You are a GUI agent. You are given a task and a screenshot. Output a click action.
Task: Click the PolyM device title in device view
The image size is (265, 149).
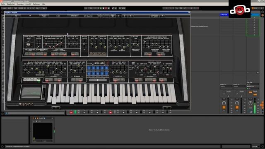tap(41, 118)
